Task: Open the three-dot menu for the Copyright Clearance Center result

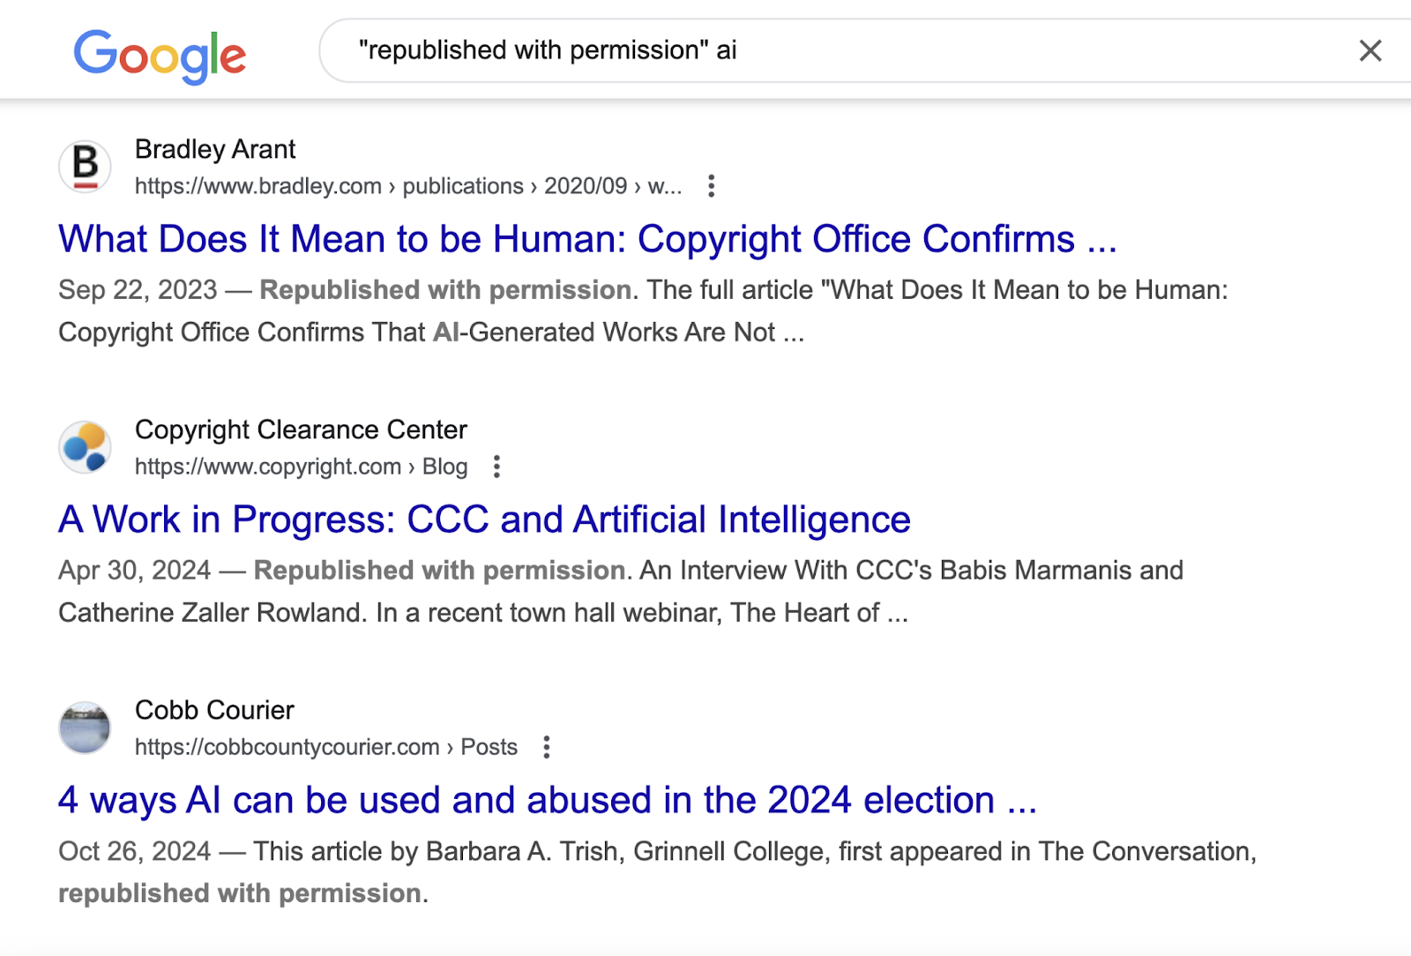Action: [496, 467]
